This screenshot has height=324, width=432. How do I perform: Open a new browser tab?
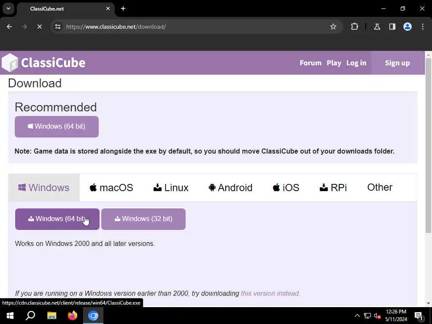coord(123,8)
